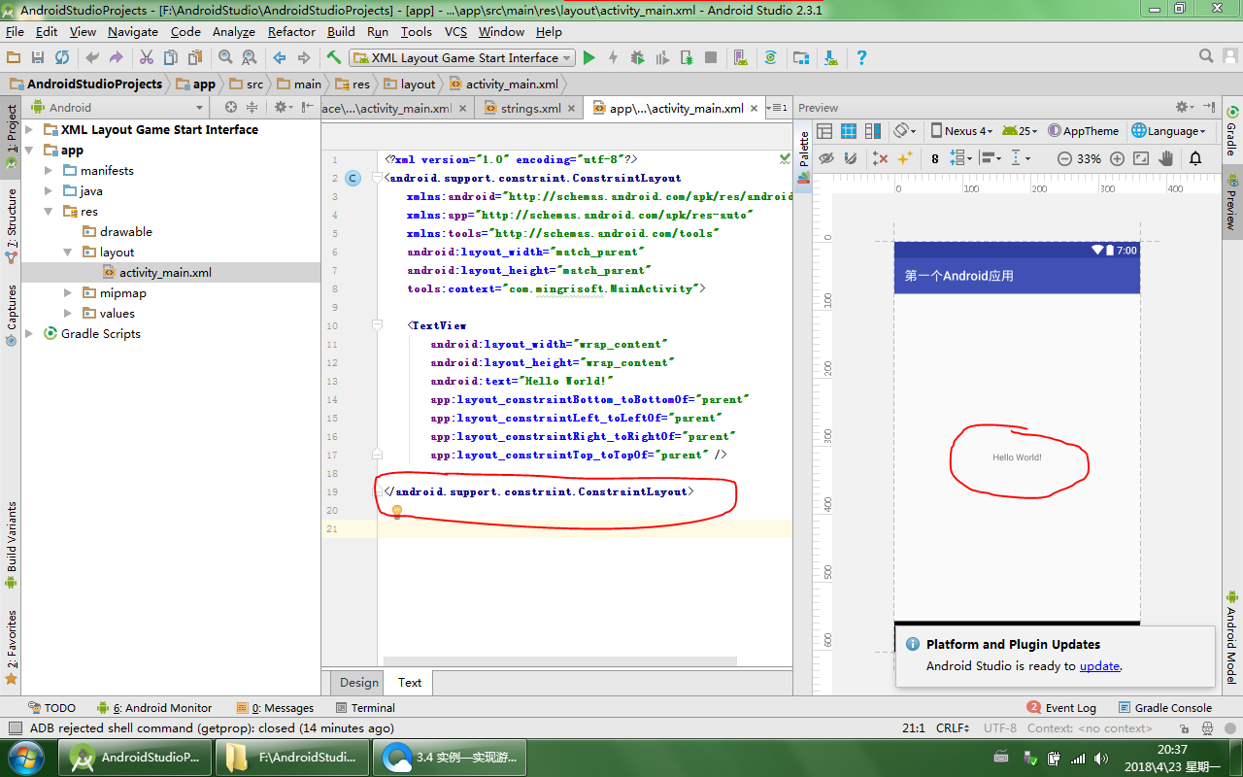1243x777 pixels.
Task: Click Clear all constraints icon
Action: [881, 158]
